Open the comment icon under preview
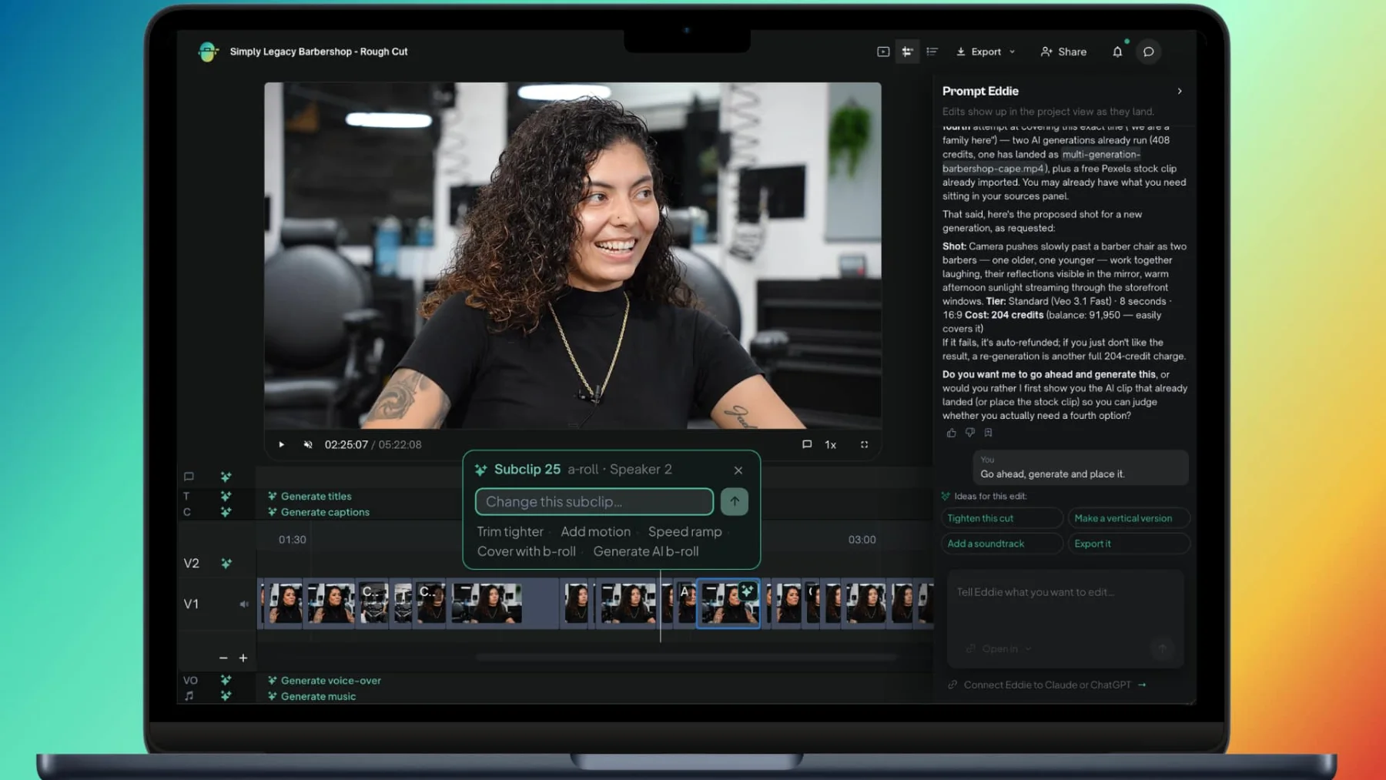This screenshot has width=1386, height=780. [807, 444]
